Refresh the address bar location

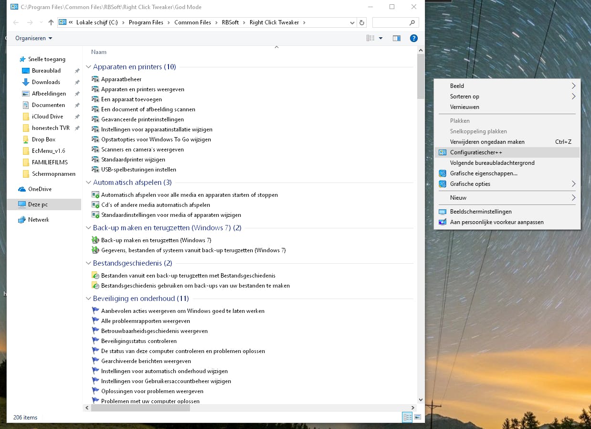click(x=362, y=22)
